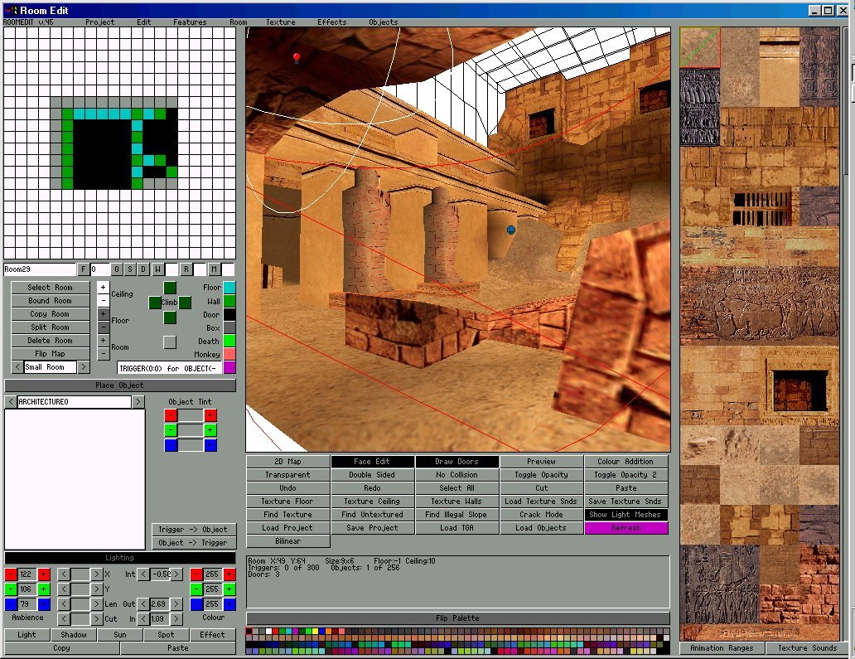Click the Ceiling plus button
This screenshot has width=855, height=659.
[103, 288]
